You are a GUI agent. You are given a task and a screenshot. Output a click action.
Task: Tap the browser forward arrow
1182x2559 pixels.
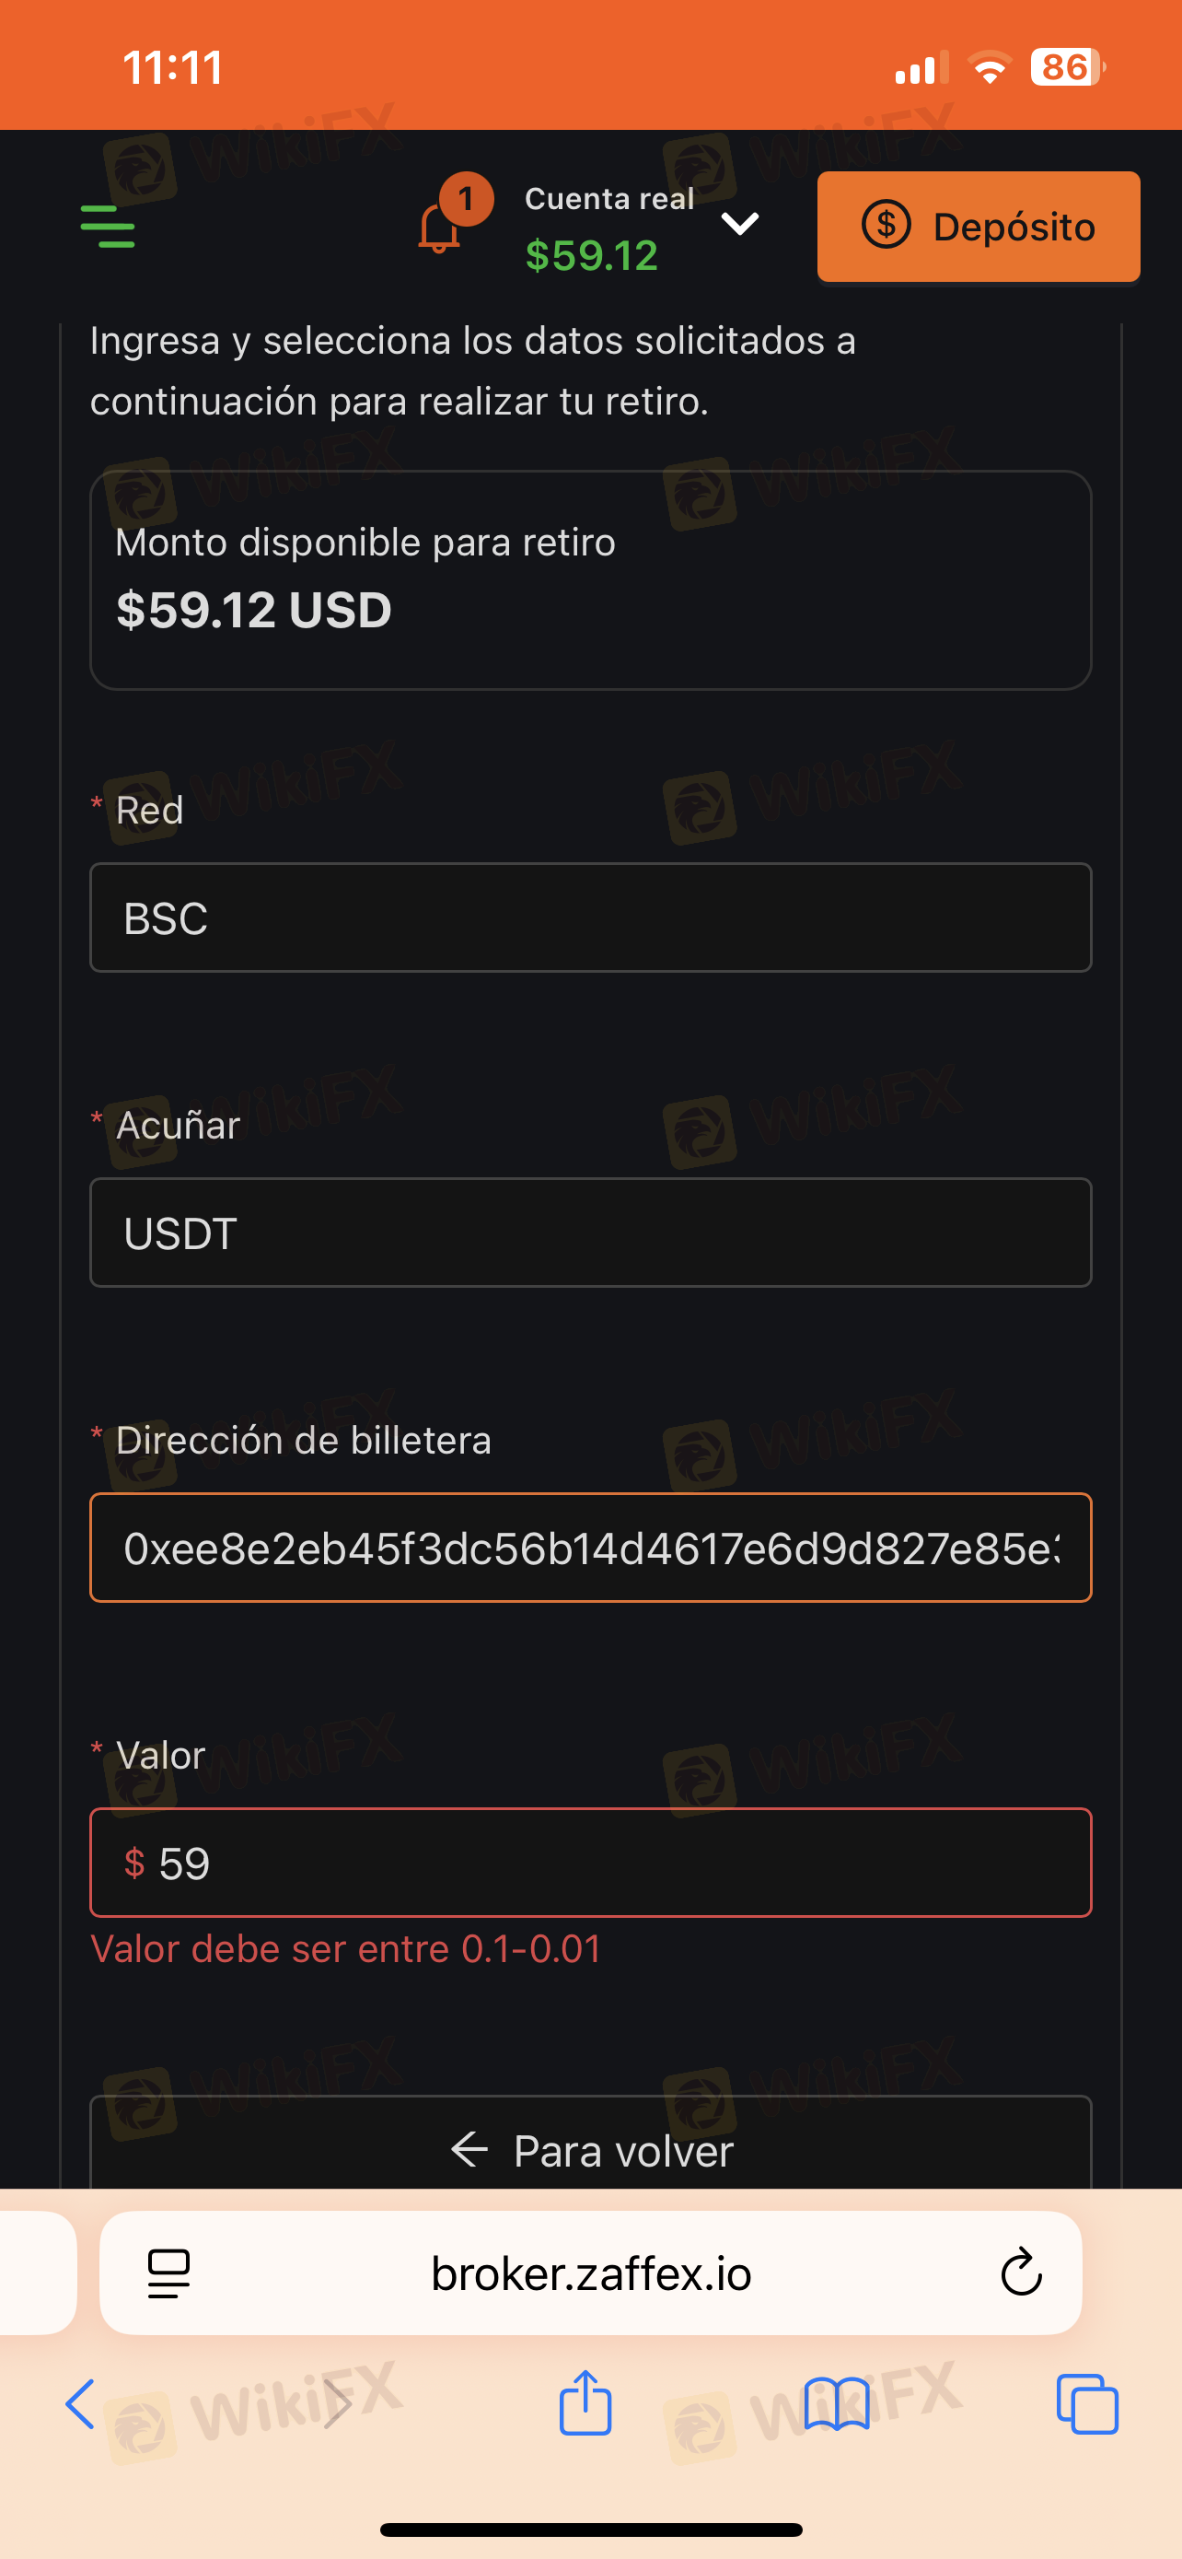pos(338,2404)
